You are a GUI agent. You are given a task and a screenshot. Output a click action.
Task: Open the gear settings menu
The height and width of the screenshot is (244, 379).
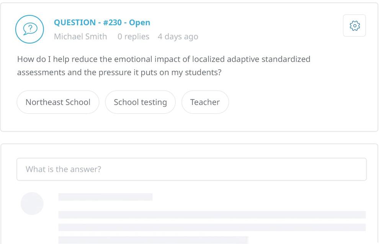pyautogui.click(x=354, y=26)
